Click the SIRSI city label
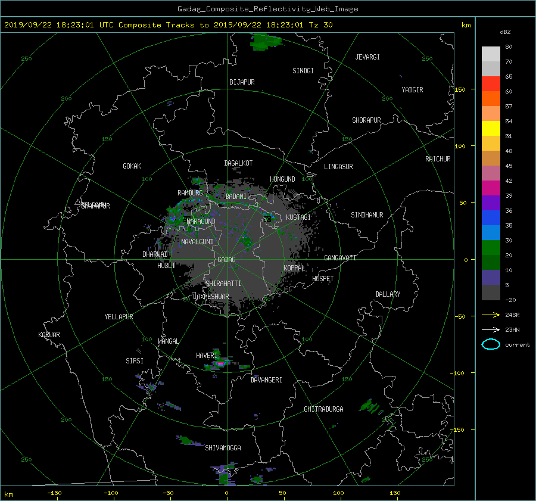The height and width of the screenshot is (501, 536). pyautogui.click(x=135, y=361)
